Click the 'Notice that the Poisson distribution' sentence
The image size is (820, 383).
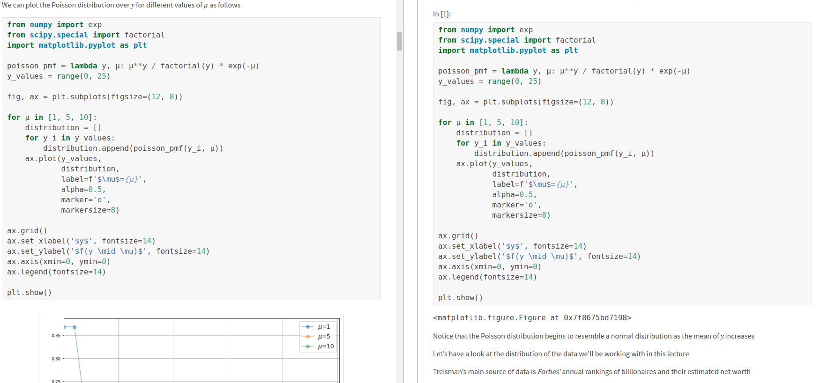click(x=593, y=336)
